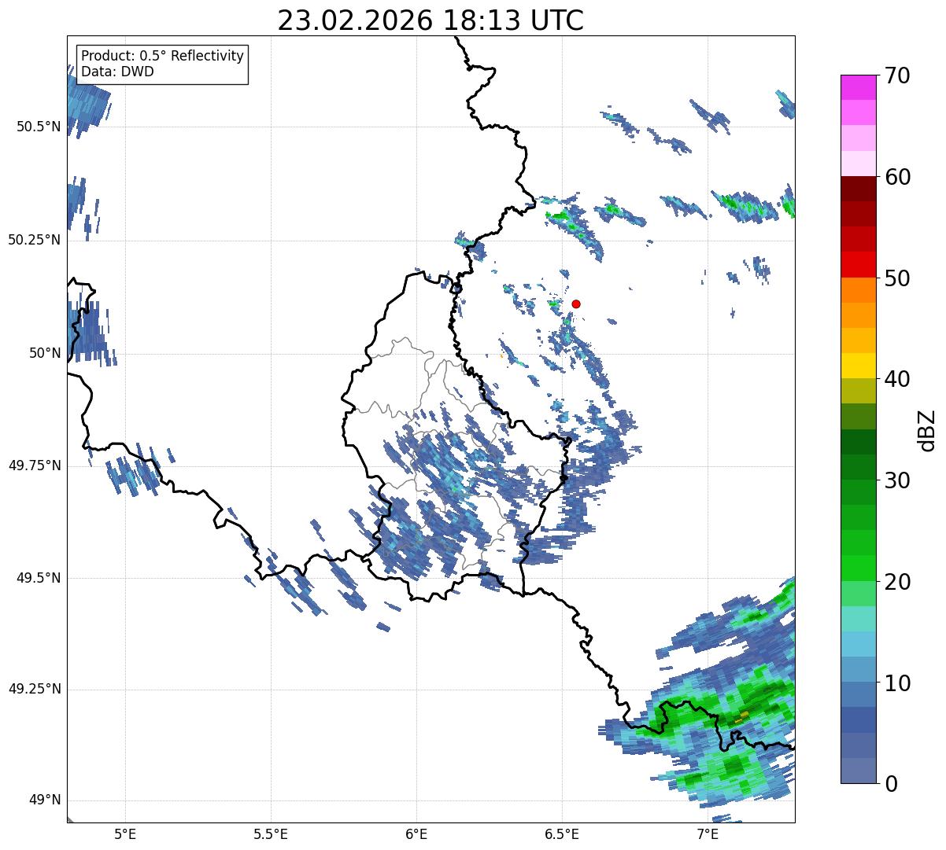Screen dimensions: 946x850
Task: Click the 50.25°N latitude label
Action: pyautogui.click(x=35, y=240)
